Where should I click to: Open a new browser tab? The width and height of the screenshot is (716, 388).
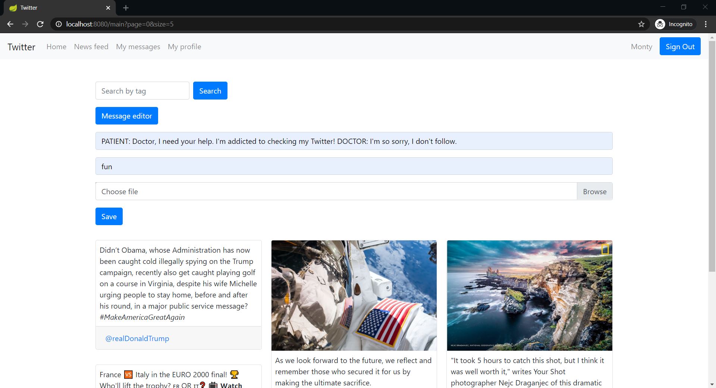pos(126,8)
